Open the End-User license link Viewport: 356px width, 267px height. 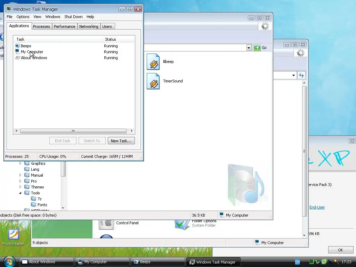[317, 207]
